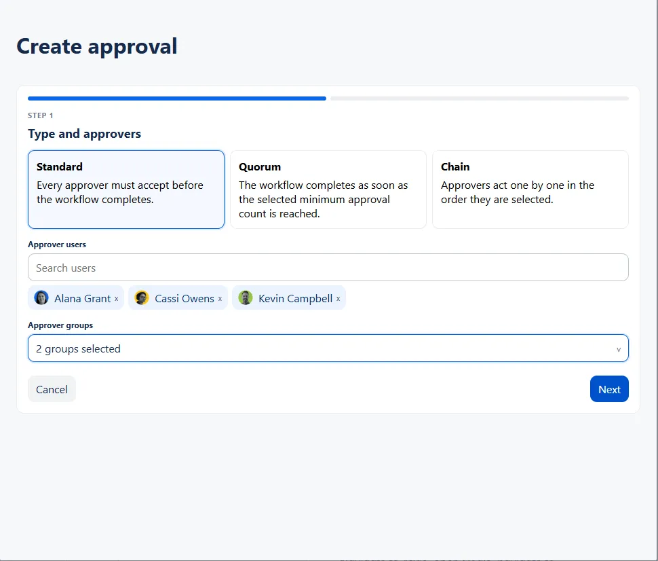The image size is (658, 561).
Task: Click Alana Grant's avatar icon
Action: pos(41,298)
